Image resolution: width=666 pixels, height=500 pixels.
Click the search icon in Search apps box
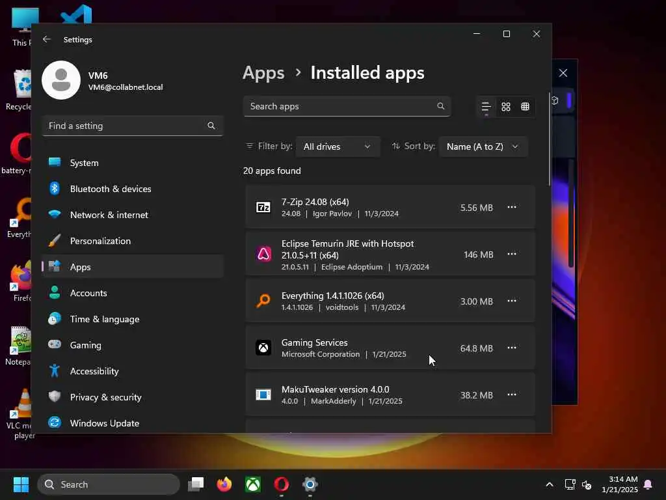click(x=441, y=106)
